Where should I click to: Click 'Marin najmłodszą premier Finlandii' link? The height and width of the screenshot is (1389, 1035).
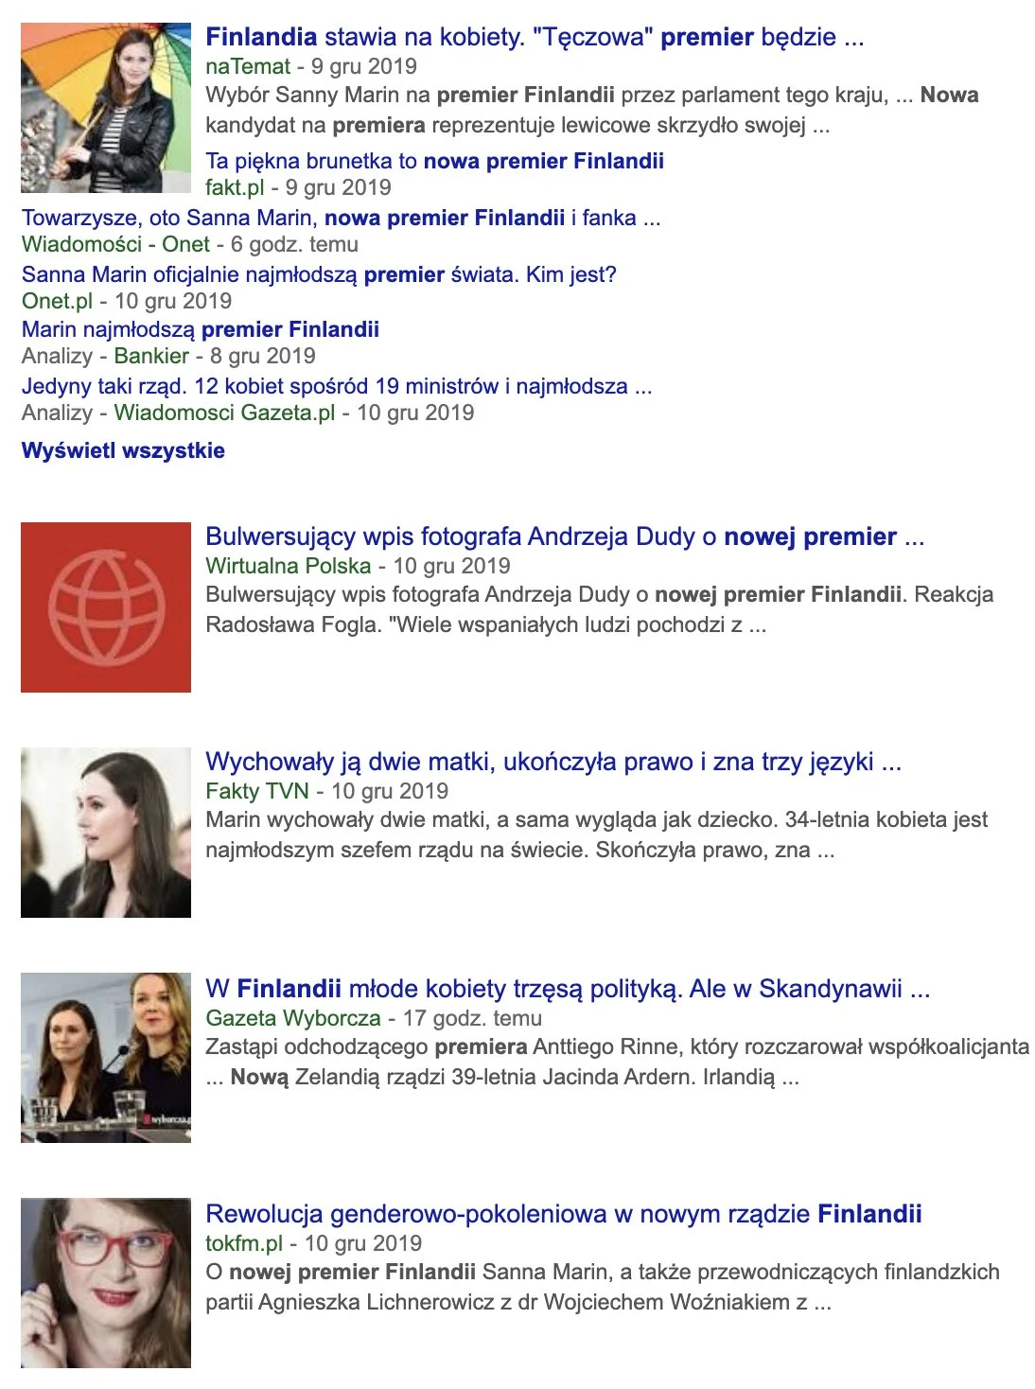[201, 329]
